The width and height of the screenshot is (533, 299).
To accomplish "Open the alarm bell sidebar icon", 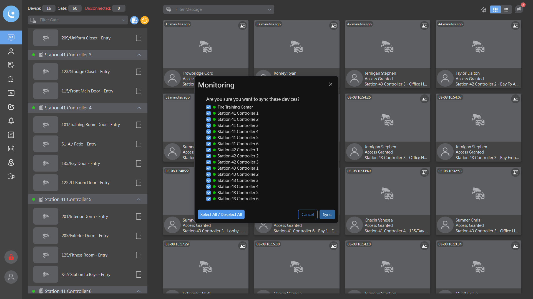I will pos(11,121).
